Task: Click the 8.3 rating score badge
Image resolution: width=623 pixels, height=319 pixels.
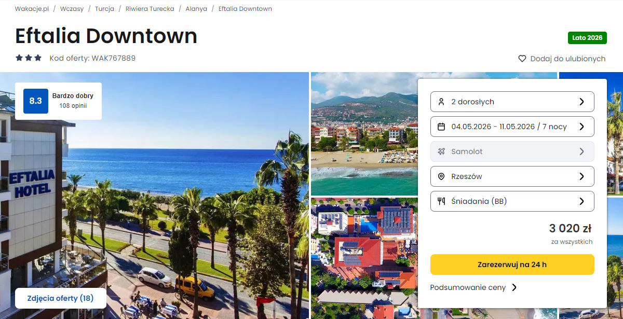Action: (35, 101)
